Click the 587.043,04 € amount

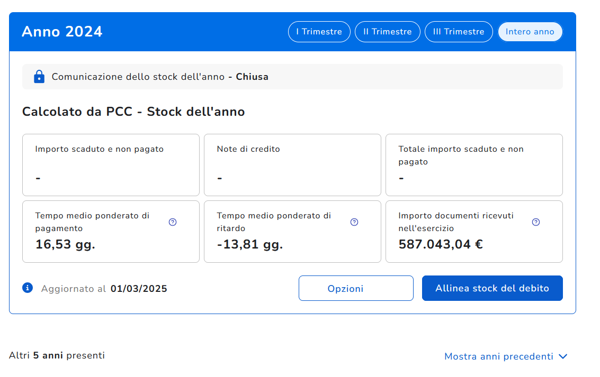click(441, 244)
